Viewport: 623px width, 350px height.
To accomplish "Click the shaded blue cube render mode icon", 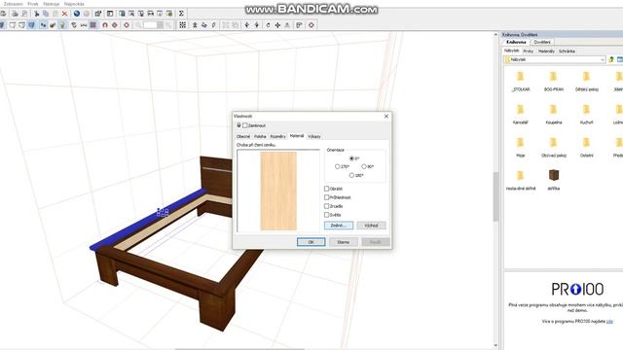I will coord(31,25).
